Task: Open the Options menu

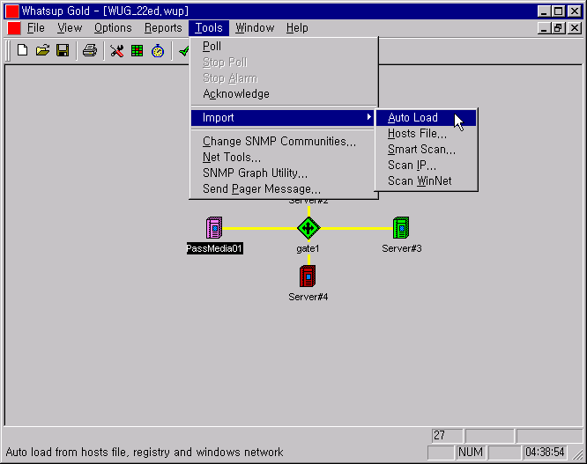Action: (113, 28)
